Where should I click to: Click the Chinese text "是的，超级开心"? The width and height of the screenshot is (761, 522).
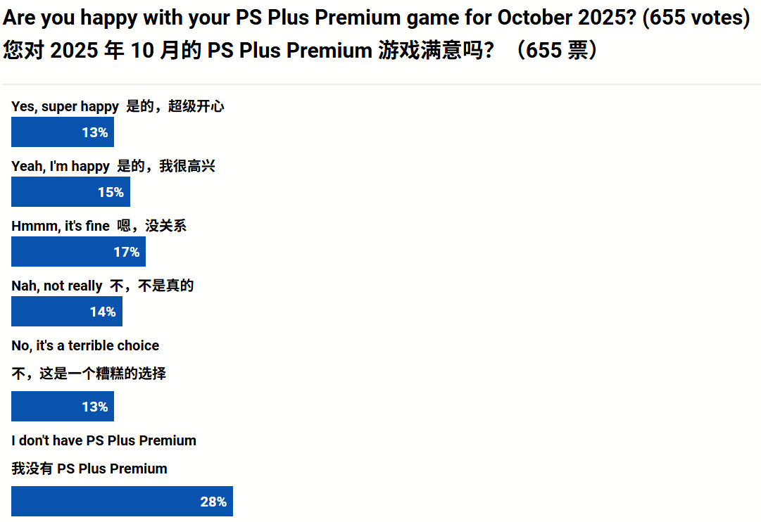pos(175,106)
